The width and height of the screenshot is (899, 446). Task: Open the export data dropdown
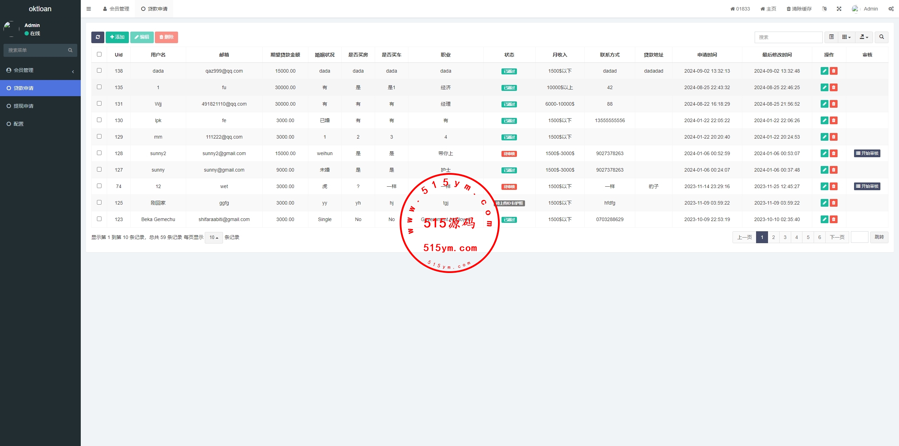(x=864, y=37)
